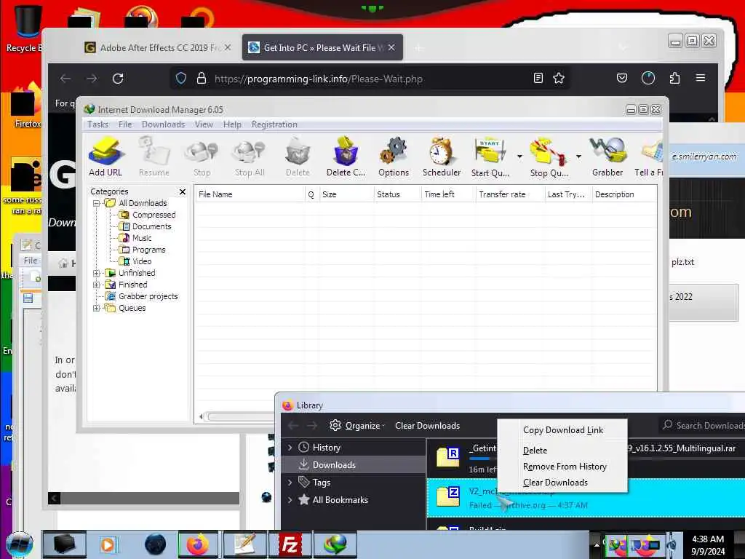Open the Tasks menu in IDM
745x559 pixels.
tap(98, 124)
